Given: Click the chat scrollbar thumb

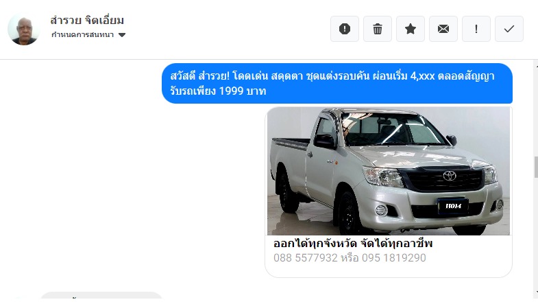Looking at the screenshot, I should (x=536, y=167).
